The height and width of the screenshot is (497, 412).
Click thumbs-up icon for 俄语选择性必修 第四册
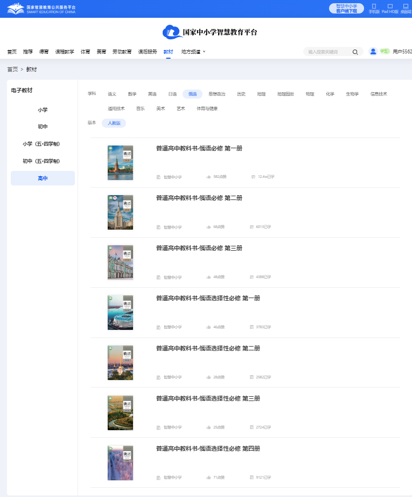click(209, 478)
